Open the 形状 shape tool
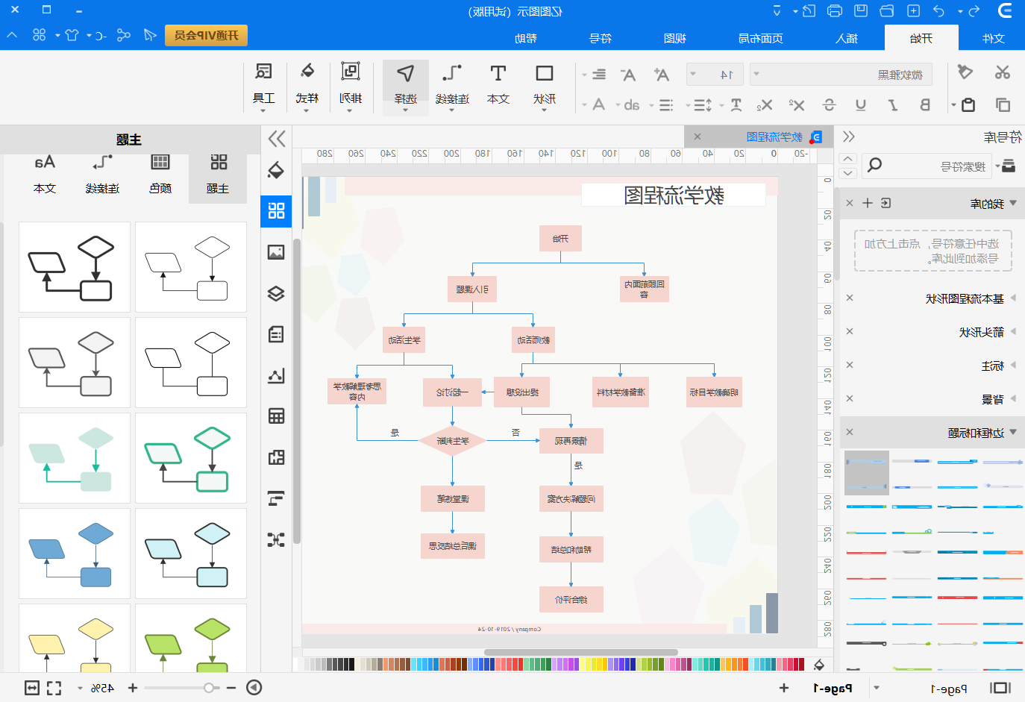1025x702 pixels. coord(545,87)
